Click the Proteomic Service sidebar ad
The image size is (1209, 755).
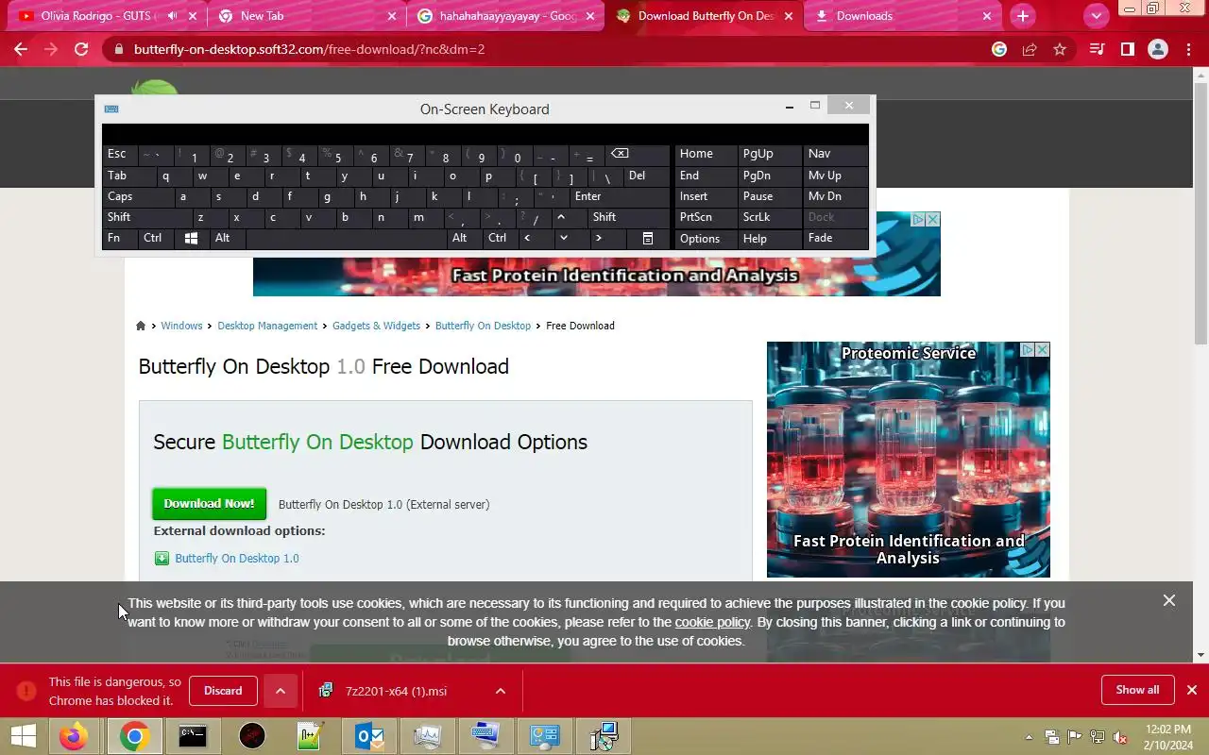(x=909, y=460)
